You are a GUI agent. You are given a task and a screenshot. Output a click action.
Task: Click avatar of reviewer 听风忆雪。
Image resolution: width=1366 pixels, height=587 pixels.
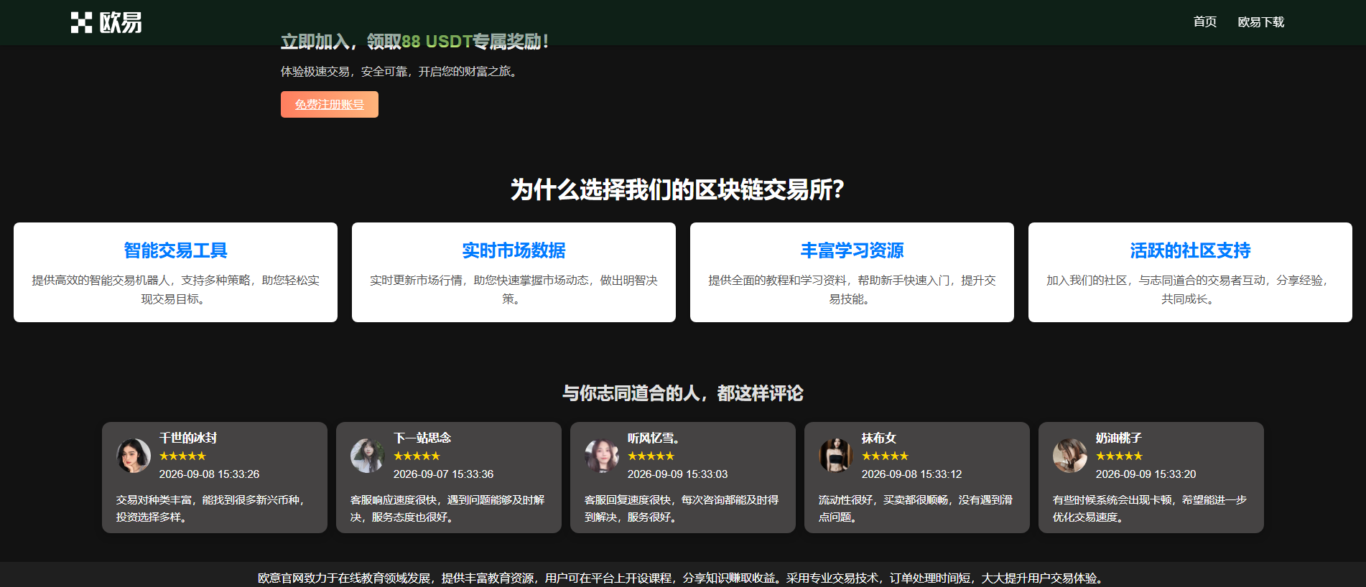click(x=602, y=456)
